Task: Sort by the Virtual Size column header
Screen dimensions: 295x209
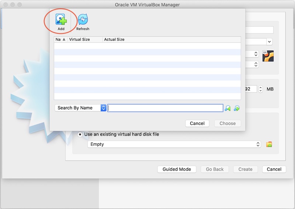Action: pyautogui.click(x=85, y=40)
